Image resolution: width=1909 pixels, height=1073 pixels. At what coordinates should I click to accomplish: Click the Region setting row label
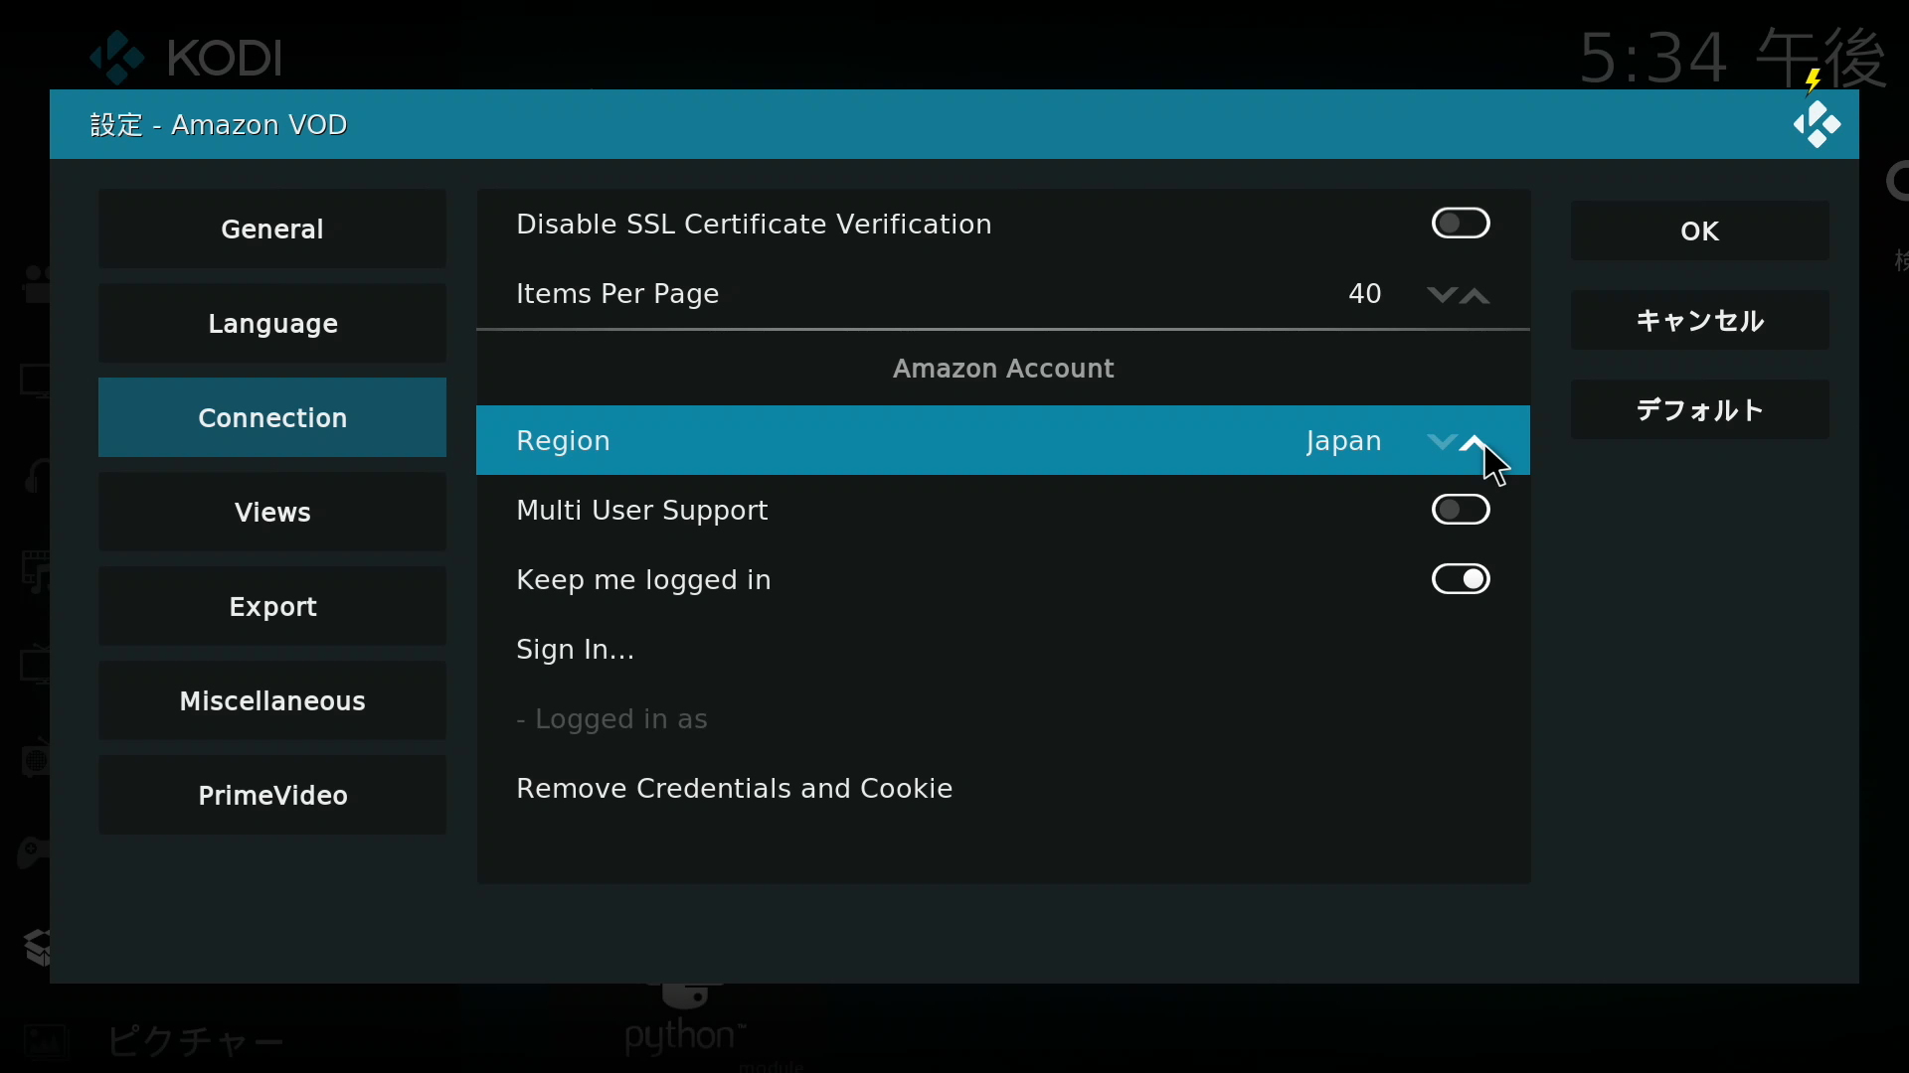563,441
